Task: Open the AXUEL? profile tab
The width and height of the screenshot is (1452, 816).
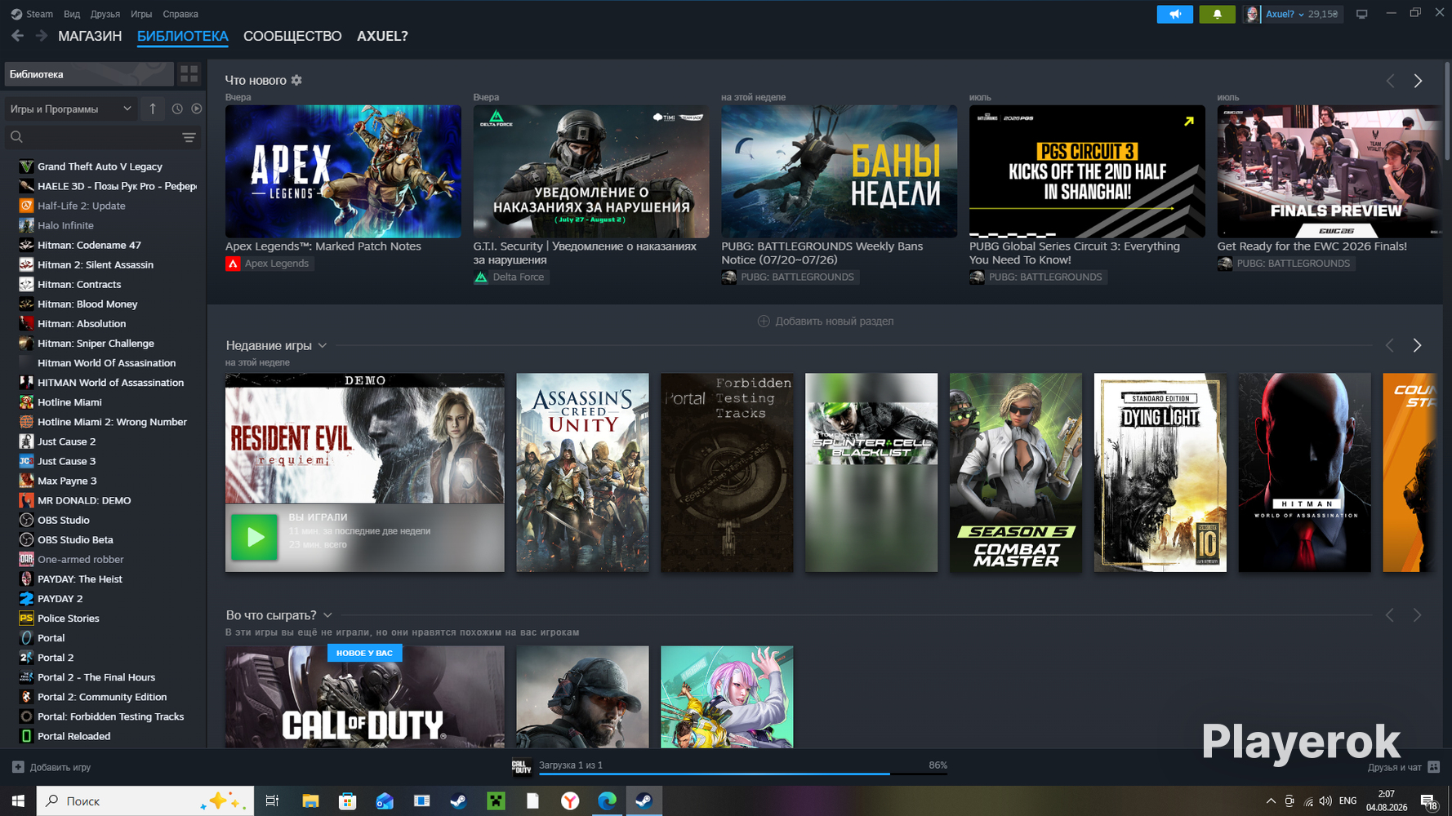Action: coord(382,36)
